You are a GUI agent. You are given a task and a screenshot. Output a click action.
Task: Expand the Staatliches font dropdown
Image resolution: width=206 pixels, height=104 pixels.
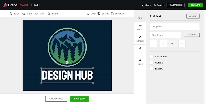(165, 35)
